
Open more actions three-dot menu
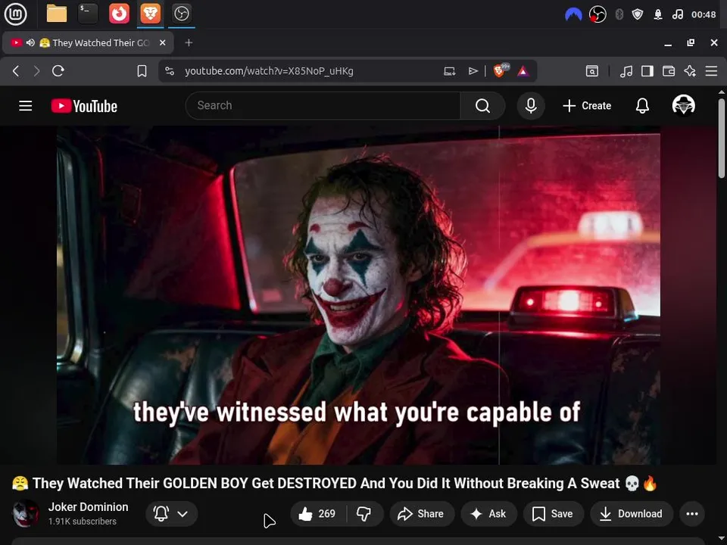click(x=691, y=513)
